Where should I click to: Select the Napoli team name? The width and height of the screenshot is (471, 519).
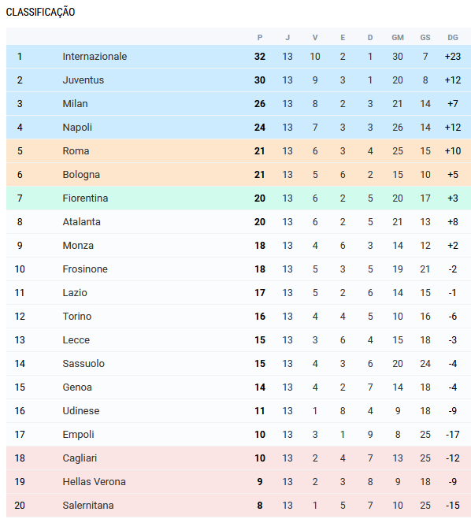tap(77, 128)
